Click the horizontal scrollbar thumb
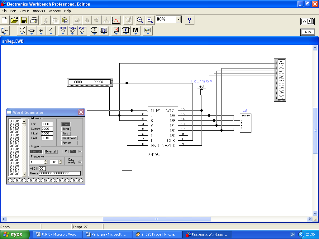This screenshot has height=239, width=319. pos(157,219)
